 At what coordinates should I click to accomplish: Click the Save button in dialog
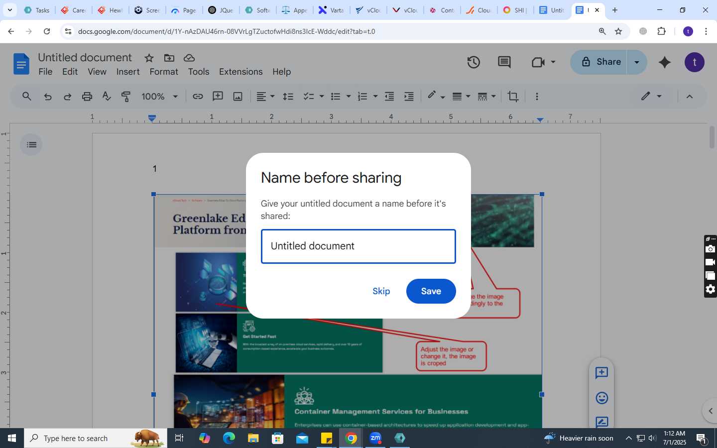[431, 291]
